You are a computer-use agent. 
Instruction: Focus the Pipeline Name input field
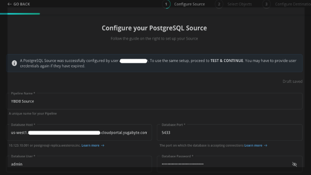155,101
